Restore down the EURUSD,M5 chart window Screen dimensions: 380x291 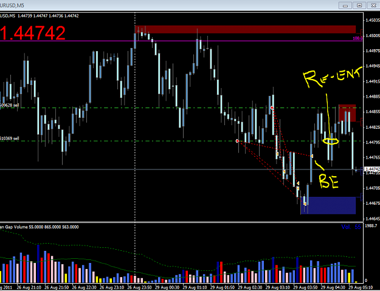(359, 5)
